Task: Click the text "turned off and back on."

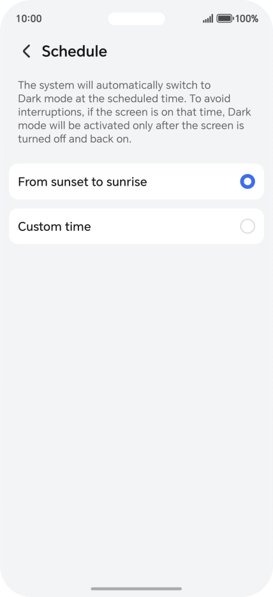Action: click(75, 139)
